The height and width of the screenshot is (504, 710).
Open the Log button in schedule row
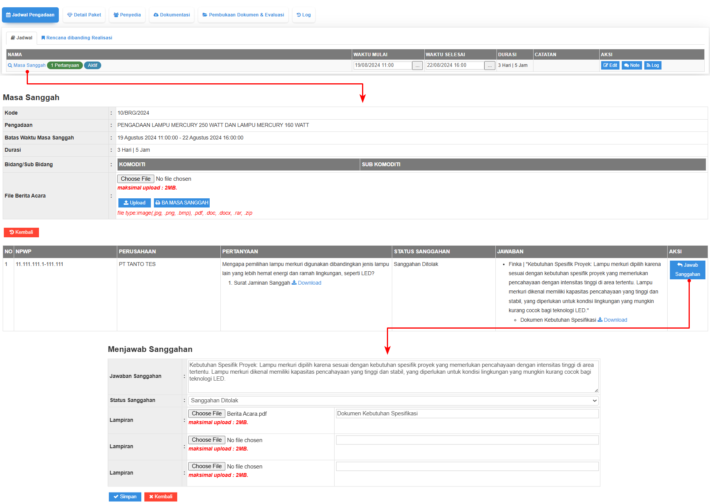point(652,65)
